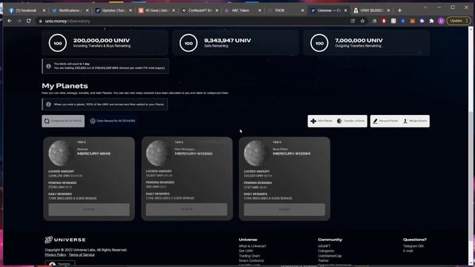Click the info icon beside limits reset notice

(x=48, y=66)
